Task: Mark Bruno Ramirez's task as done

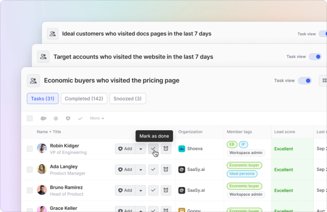Action: coord(153,190)
